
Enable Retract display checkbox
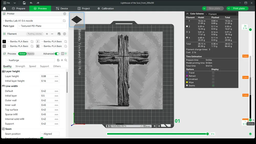coord(213,76)
